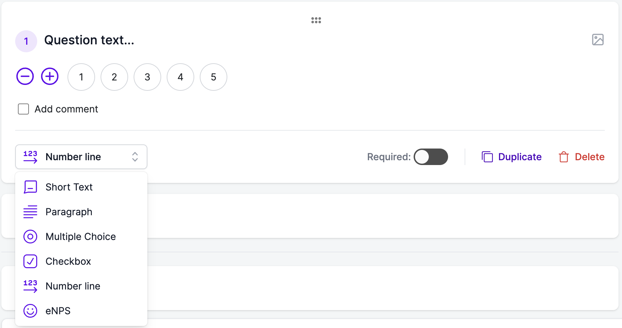
Task: Click the up-down chevron arrows in dropdown
Action: 135,157
